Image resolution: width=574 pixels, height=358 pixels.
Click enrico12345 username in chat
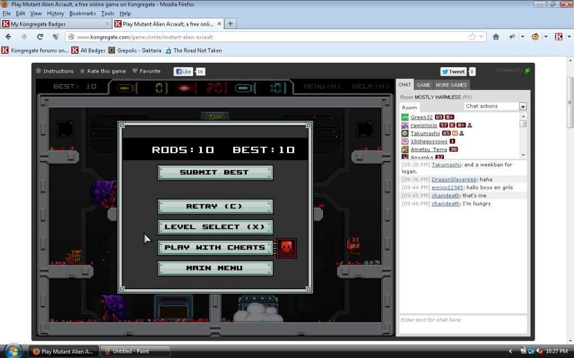(x=447, y=187)
